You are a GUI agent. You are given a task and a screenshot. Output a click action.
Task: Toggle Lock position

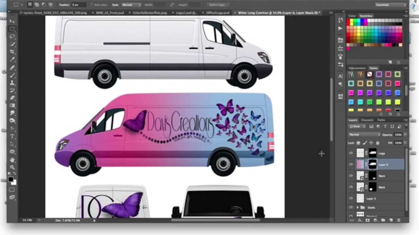(x=371, y=143)
